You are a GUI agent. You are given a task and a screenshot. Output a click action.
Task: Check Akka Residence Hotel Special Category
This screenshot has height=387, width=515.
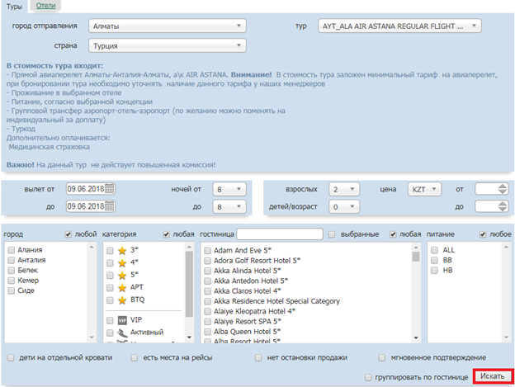coord(207,301)
